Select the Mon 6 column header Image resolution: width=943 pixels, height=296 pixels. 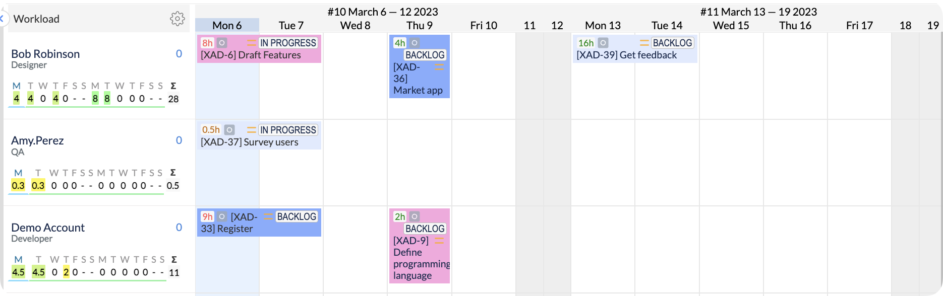[x=227, y=25]
